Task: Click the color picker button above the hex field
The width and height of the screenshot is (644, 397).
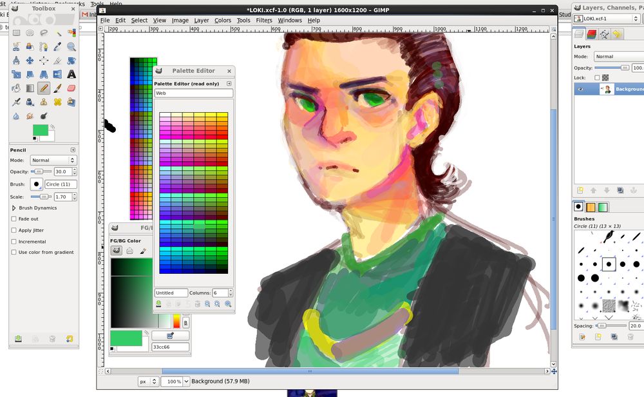Action: tap(171, 336)
